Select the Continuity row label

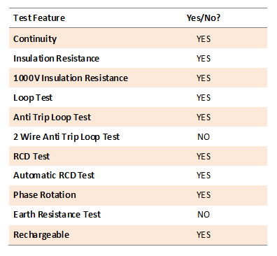[35, 39]
